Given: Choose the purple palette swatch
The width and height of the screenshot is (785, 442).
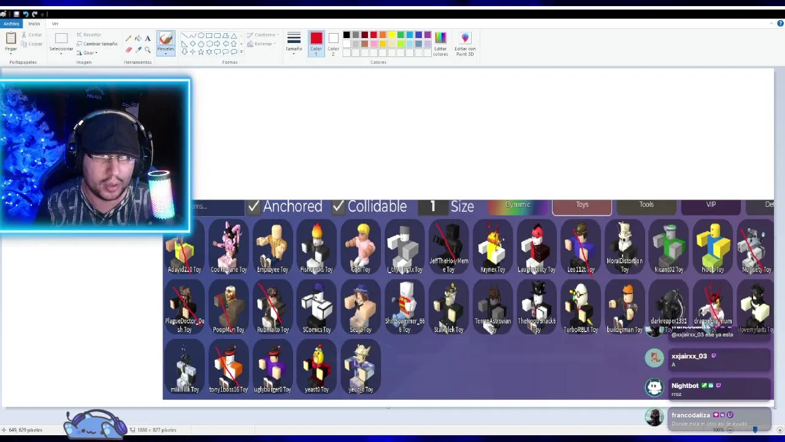Looking at the screenshot, I should (x=427, y=35).
